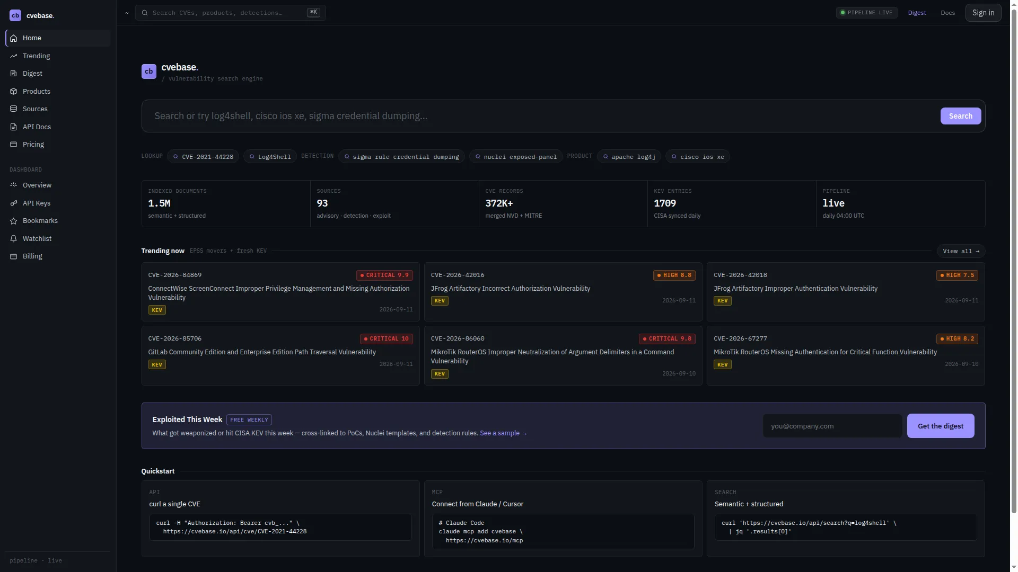Click the Home house icon
Viewport: 1018px width, 572px height.
14,38
